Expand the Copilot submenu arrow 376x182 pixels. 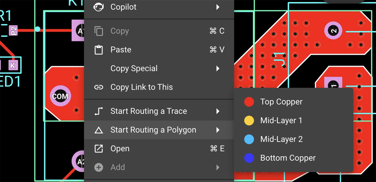[218, 7]
